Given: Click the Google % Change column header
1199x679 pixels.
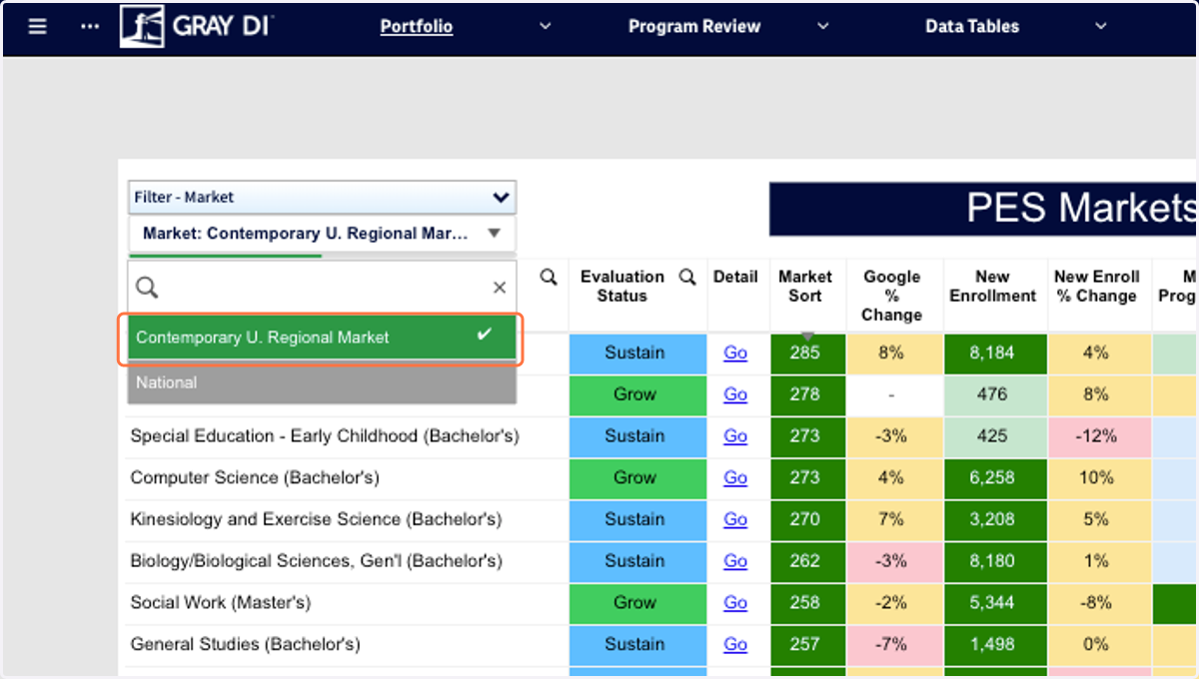Looking at the screenshot, I should coord(892,296).
